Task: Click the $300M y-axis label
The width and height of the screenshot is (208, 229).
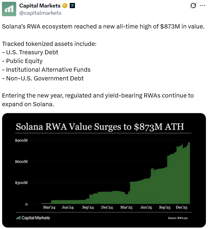Action: pos(21,182)
